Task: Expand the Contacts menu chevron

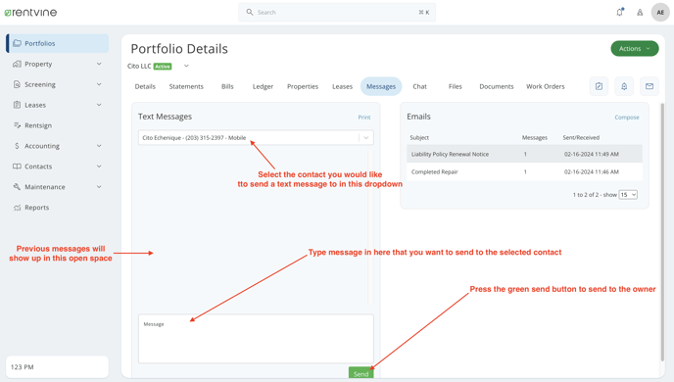Action: (99, 167)
